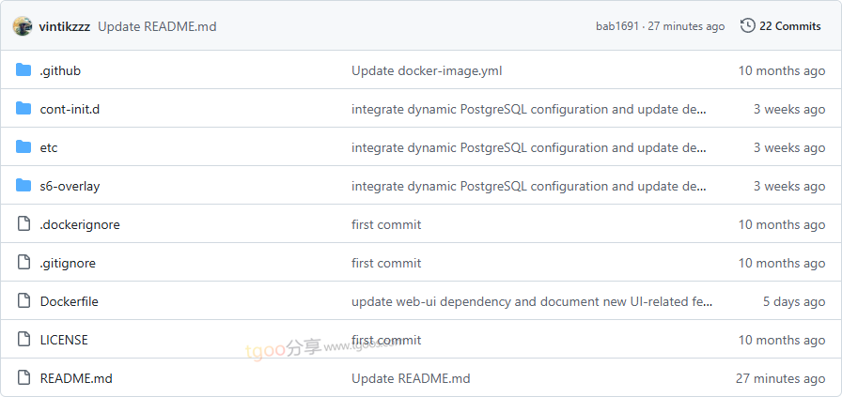Viewport: 842px width, 397px height.
Task: Open 'first commit' message for .dockerignore
Action: [x=386, y=224]
